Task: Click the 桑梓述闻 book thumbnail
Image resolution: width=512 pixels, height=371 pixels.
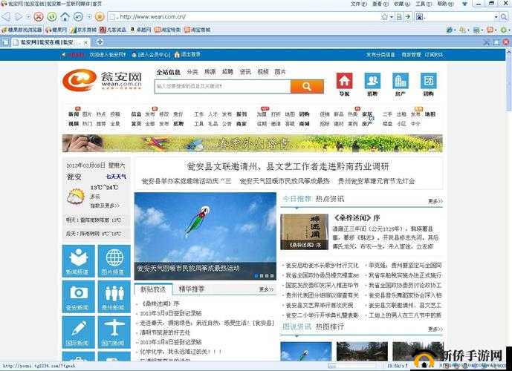Action: [x=305, y=232]
